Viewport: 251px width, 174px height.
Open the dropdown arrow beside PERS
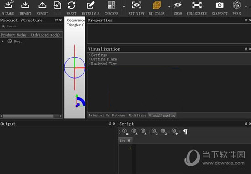[246, 7]
